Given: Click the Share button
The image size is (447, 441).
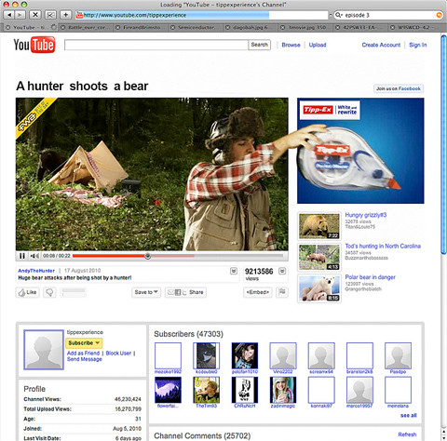Looking at the screenshot, I should coord(185,292).
